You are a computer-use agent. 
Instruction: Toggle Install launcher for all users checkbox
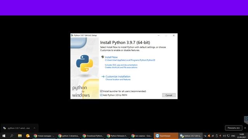101,91
